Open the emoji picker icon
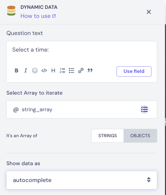Image resolution: width=166 pixels, height=195 pixels. pyautogui.click(x=35, y=71)
